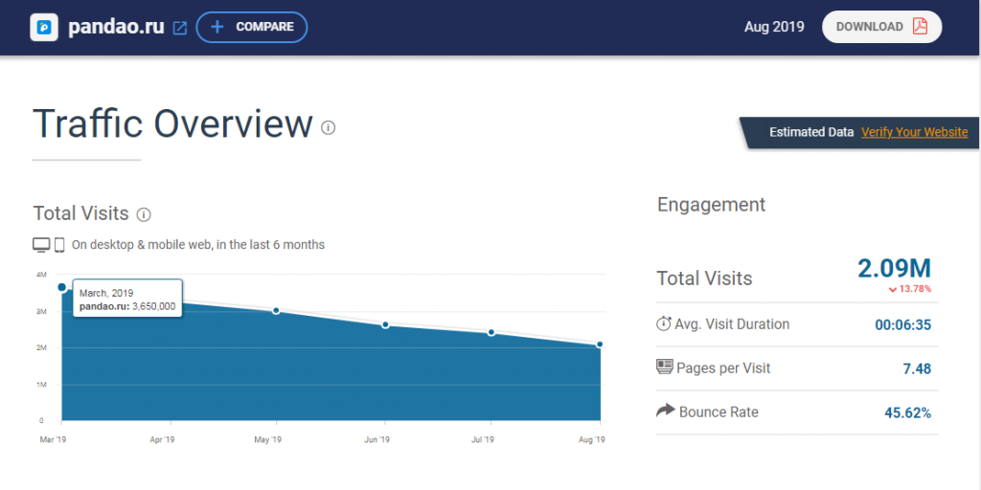Click info icon beside Traffic Overview heading
Viewport: 981px width, 490px height.
tap(328, 127)
